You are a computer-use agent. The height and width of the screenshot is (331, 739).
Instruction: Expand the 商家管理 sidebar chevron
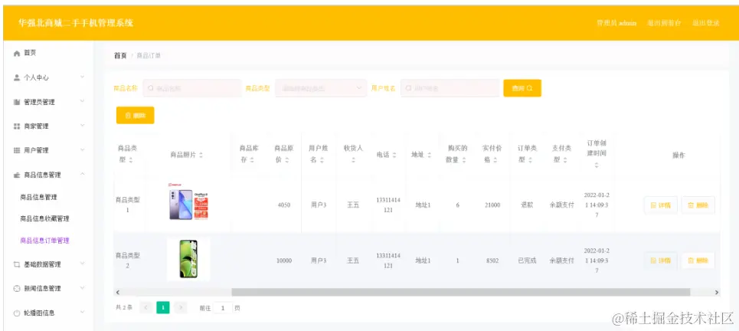(83, 126)
